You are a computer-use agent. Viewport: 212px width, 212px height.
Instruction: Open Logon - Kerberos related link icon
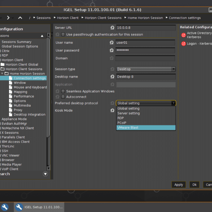coord(183,44)
